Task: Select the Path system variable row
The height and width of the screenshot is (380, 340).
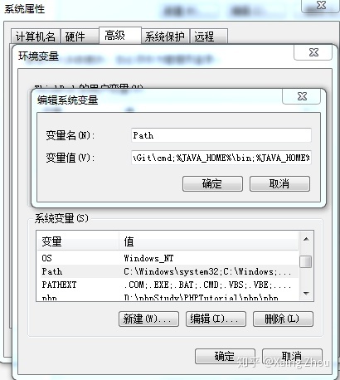Action: (x=168, y=271)
